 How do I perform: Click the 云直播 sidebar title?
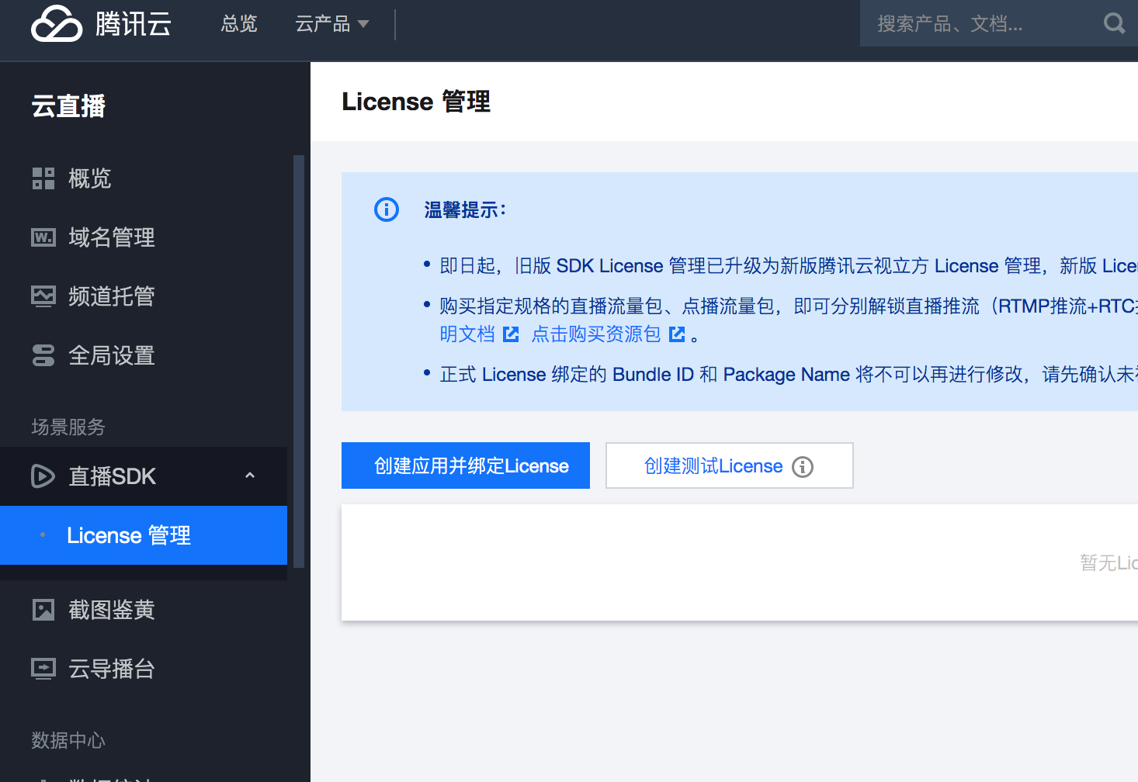68,106
